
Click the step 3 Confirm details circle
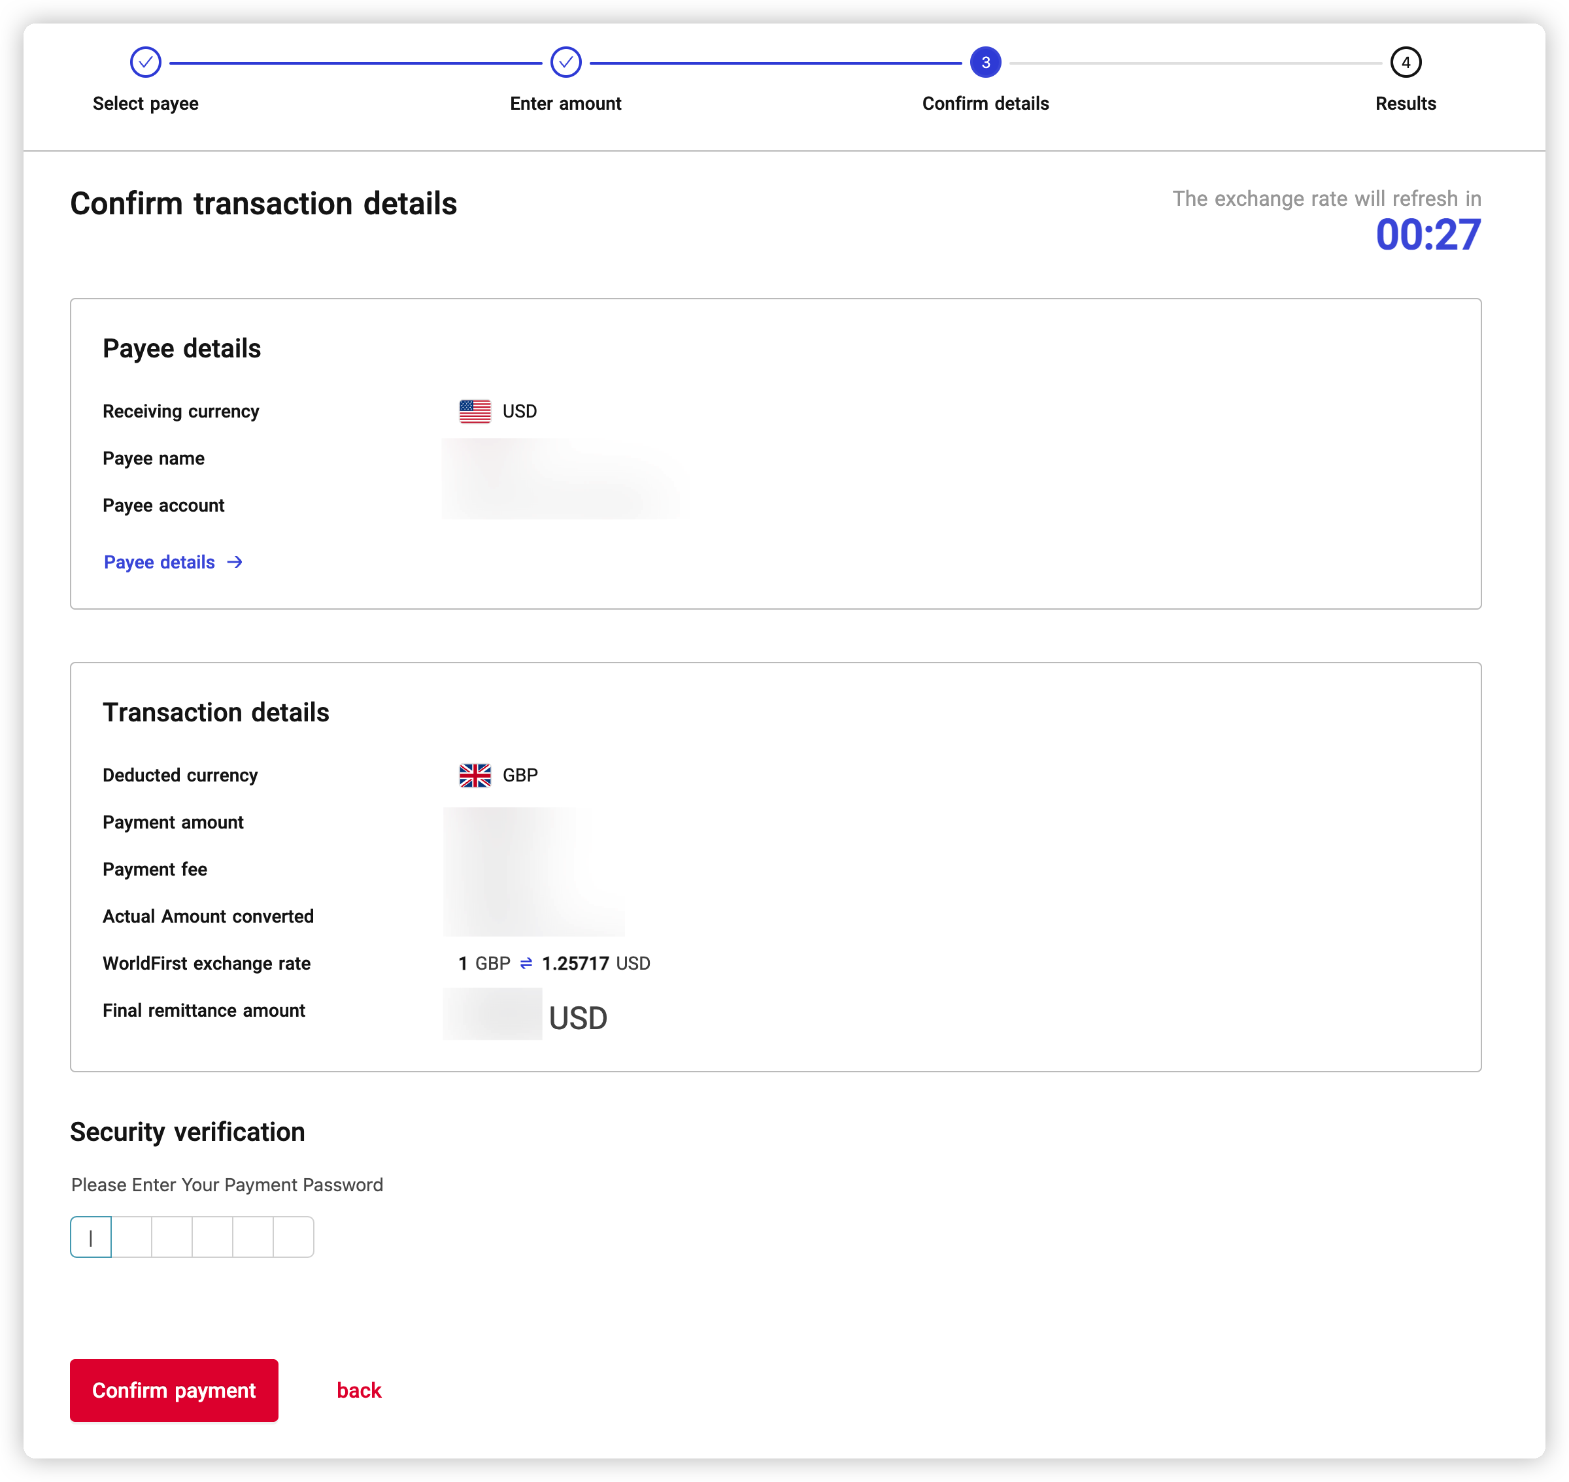(x=986, y=63)
